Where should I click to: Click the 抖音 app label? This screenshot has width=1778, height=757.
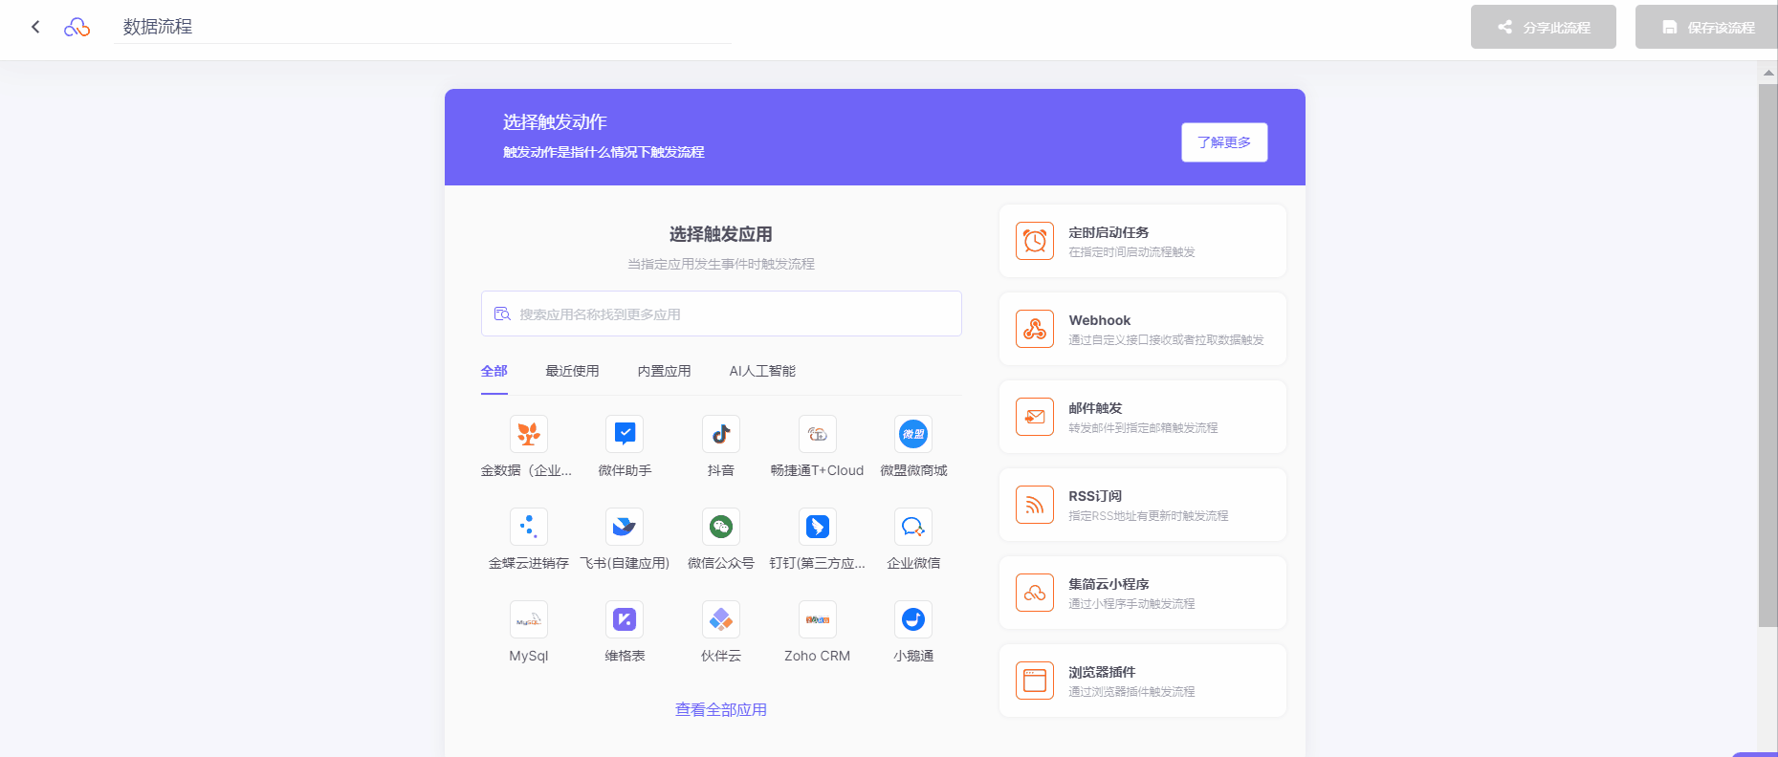click(721, 470)
